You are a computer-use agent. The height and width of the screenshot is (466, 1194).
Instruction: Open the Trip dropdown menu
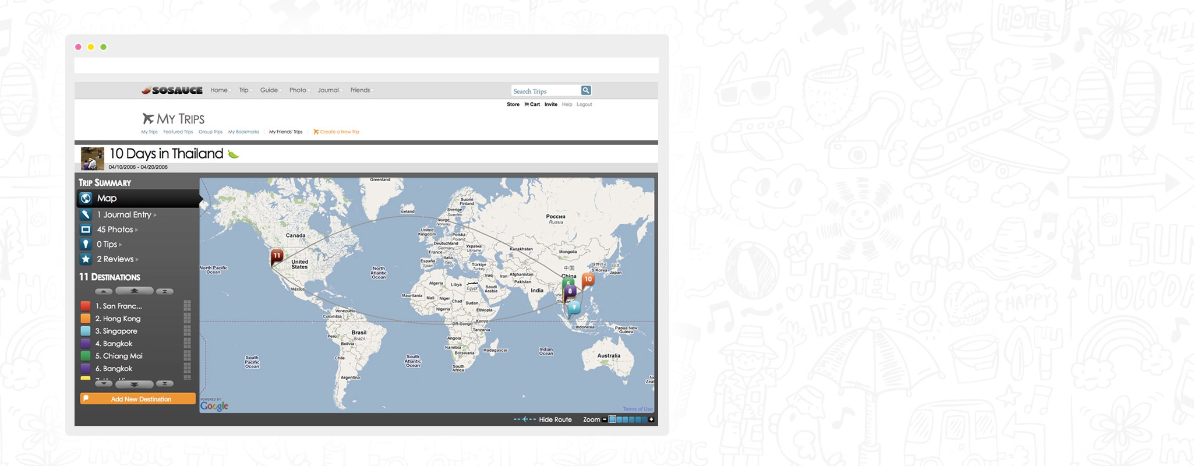245,90
